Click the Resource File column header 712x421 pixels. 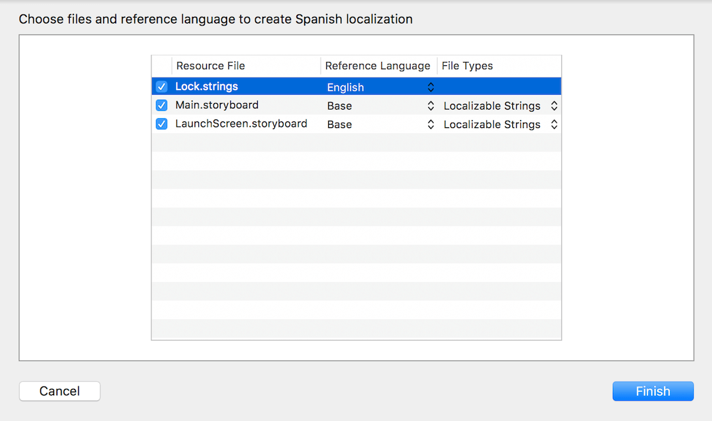click(210, 65)
